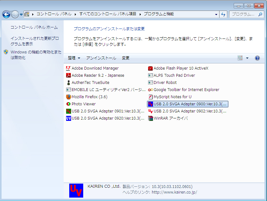This screenshot has height=201, width=267.
Task: Click the プログラムのアンインストールまたは変更 heading
Action: tap(109, 29)
